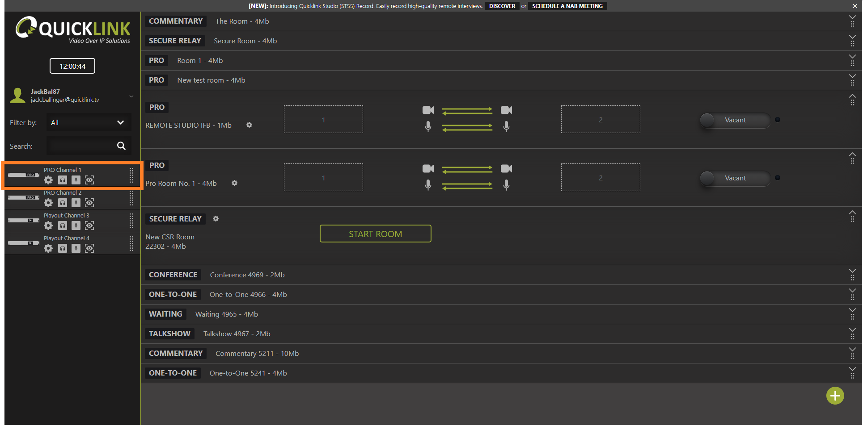Click headphones icon on PRO Channel 2
Screen dimensions: 863x426
coord(63,203)
